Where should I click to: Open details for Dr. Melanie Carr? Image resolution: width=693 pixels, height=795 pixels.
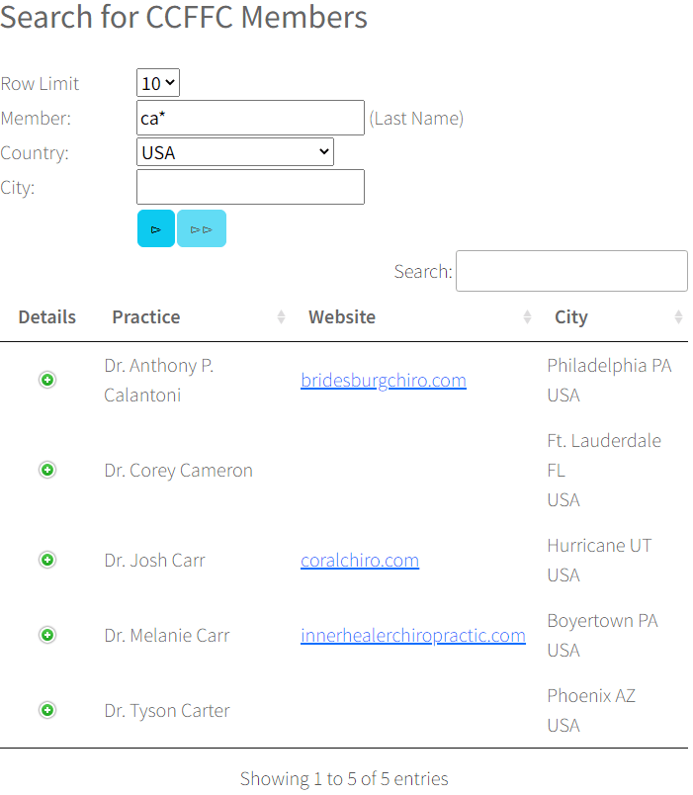(47, 635)
